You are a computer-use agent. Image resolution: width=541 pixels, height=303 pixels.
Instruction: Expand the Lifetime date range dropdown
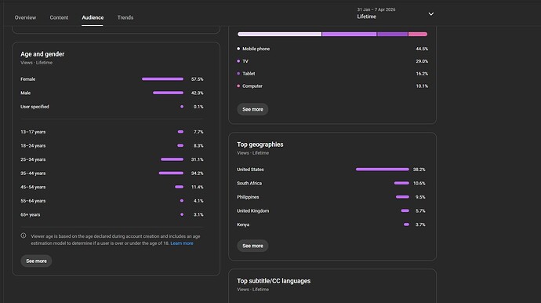(x=395, y=13)
